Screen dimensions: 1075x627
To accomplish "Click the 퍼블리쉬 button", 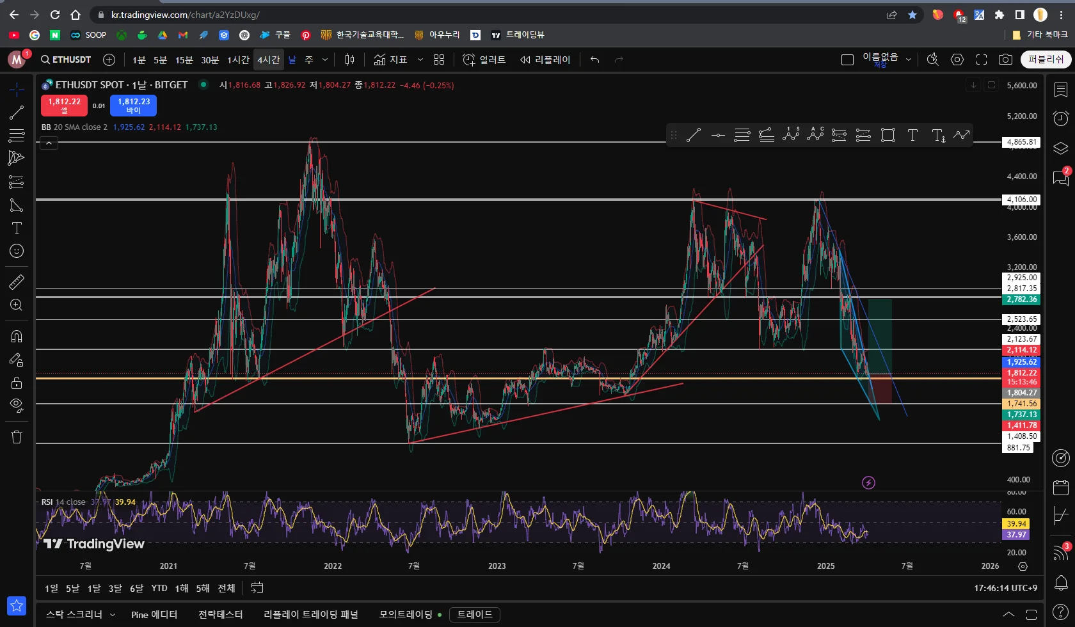I will click(x=1046, y=60).
